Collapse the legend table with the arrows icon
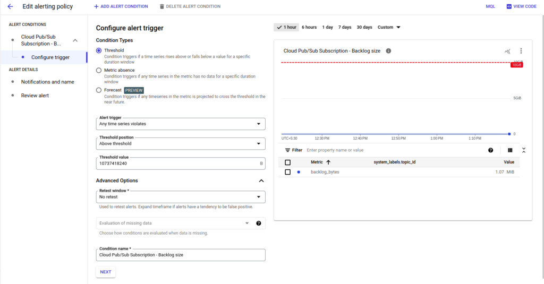544x284 pixels. pos(524,150)
